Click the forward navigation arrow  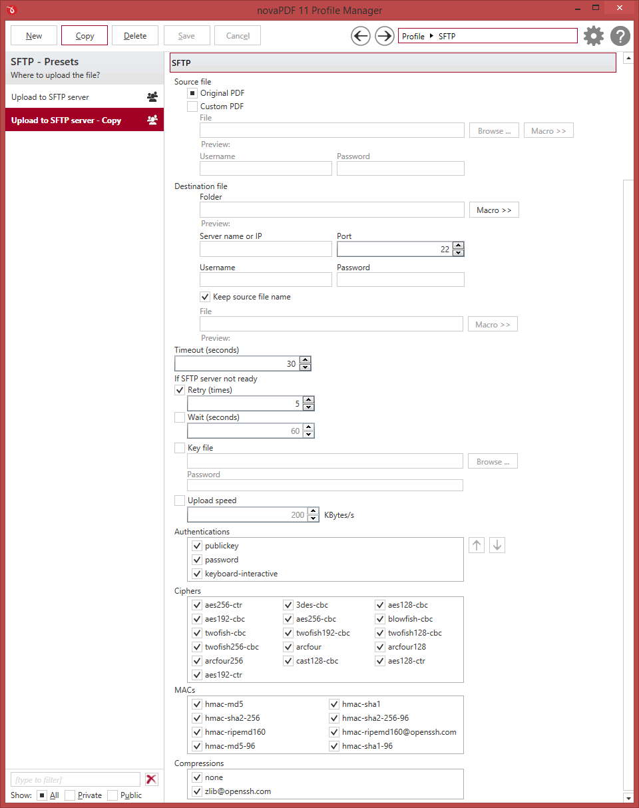coord(385,36)
